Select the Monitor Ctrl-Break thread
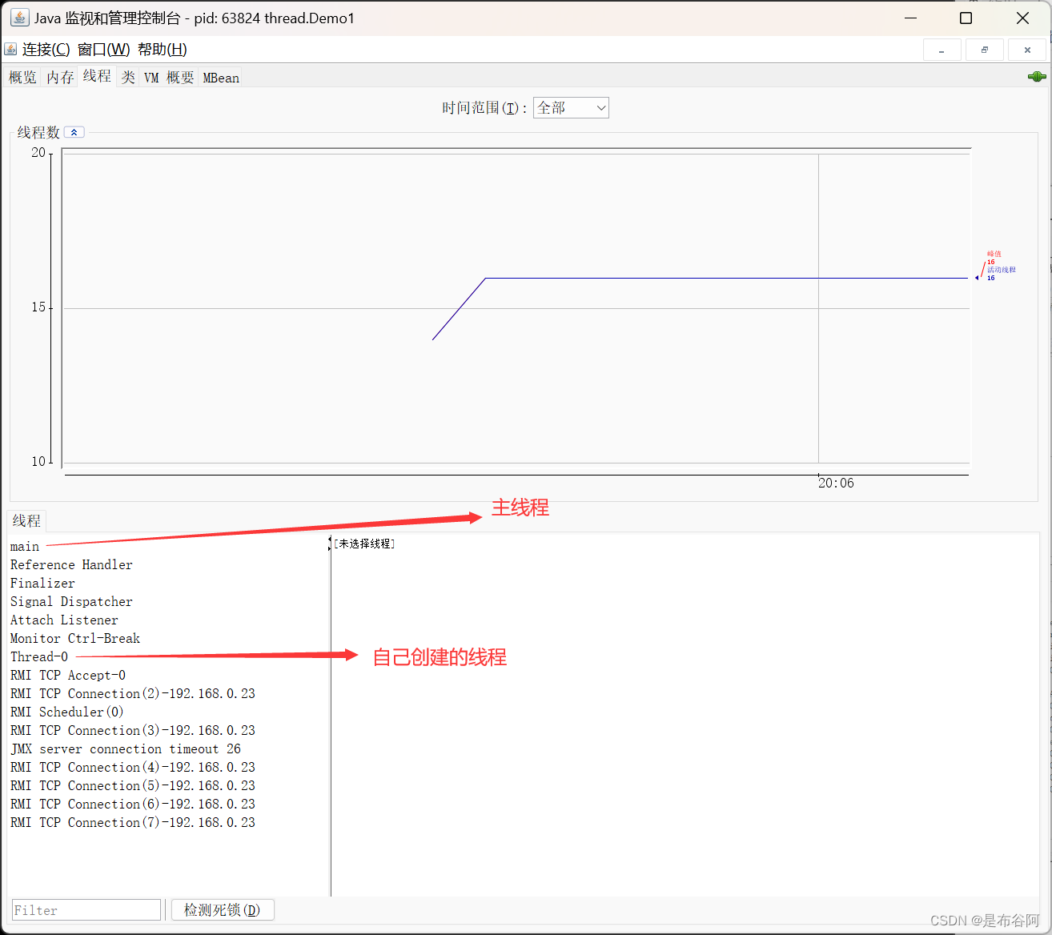The width and height of the screenshot is (1052, 935). [75, 639]
